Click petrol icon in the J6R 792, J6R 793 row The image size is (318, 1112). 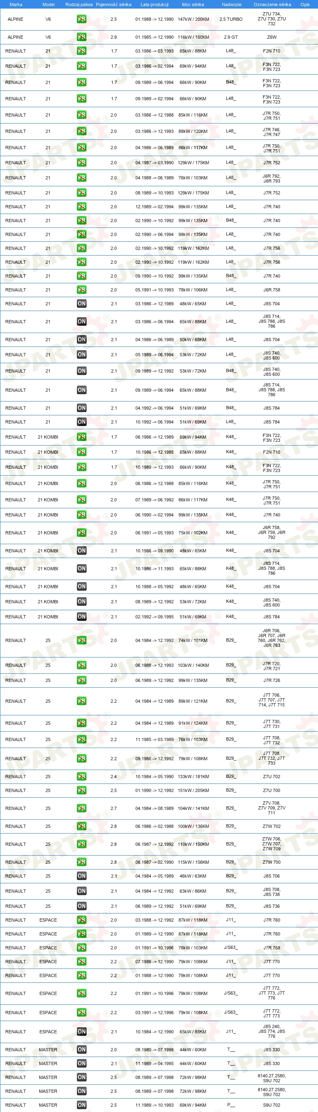[81, 178]
